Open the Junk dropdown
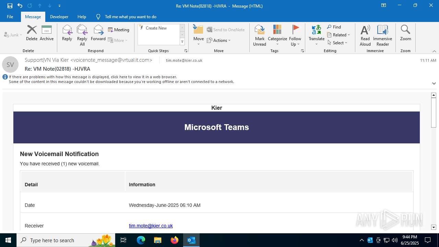The width and height of the screenshot is (439, 247). click(x=13, y=35)
